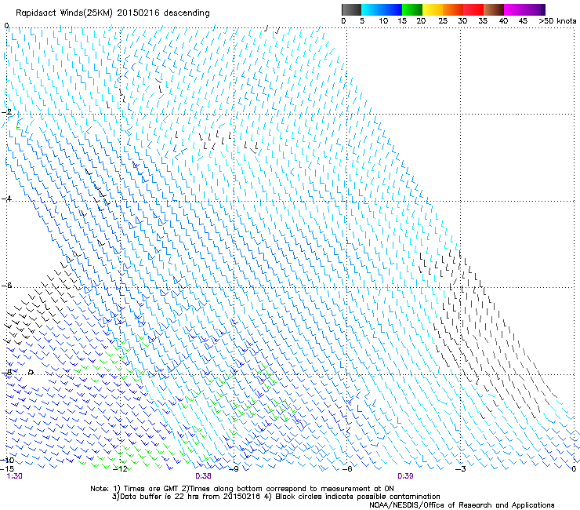Select the "40" legend label
This screenshot has height=510, width=580.
[503, 21]
